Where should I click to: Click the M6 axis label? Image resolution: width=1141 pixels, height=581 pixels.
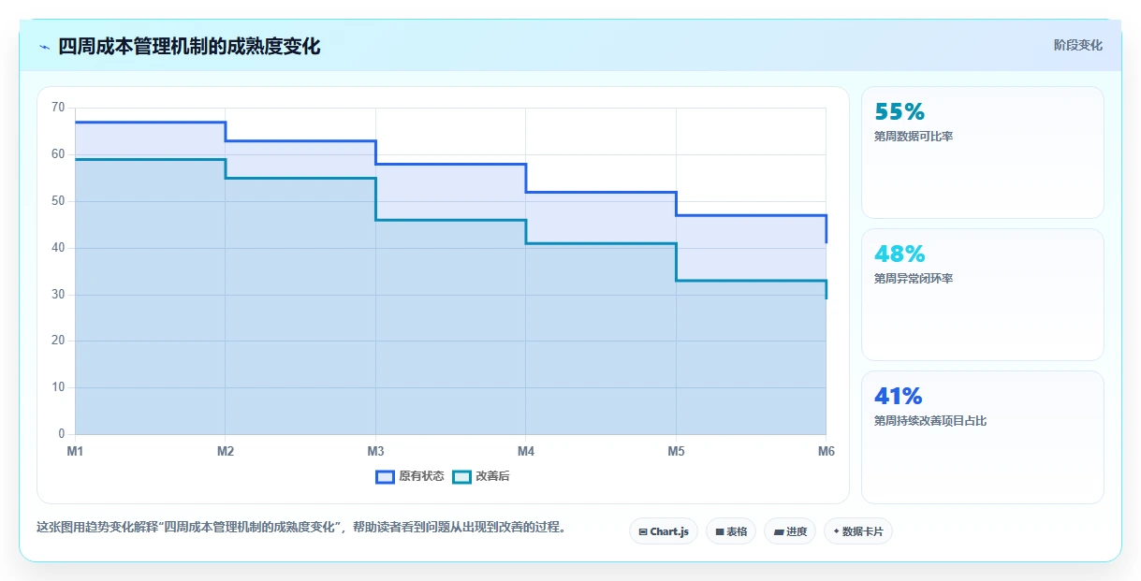point(826,451)
